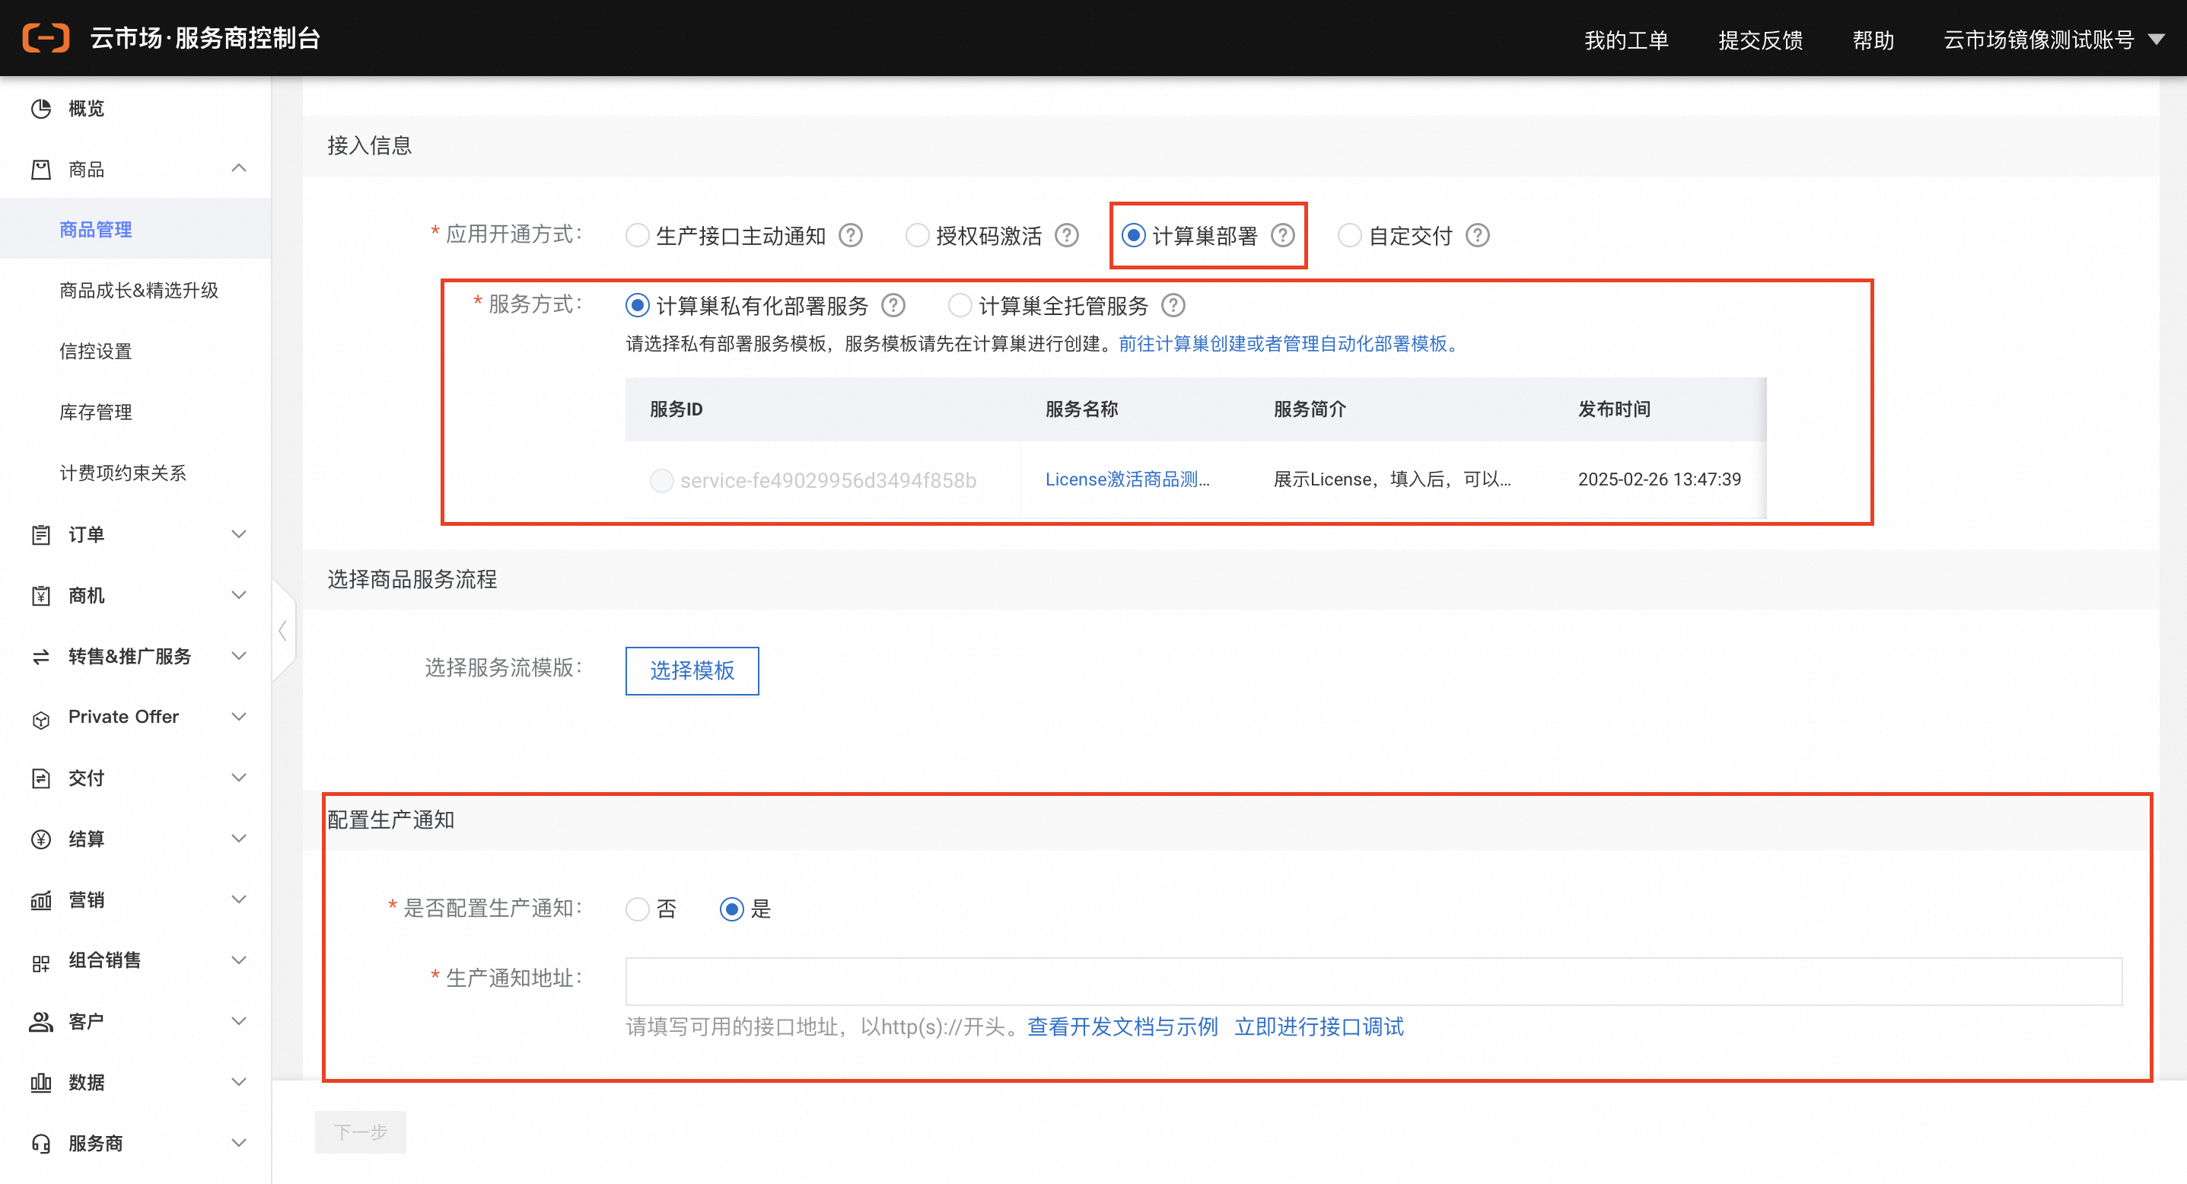Screen dimensions: 2187x1184
Task: Click the 交付 delivery document icon
Action: click(41, 778)
